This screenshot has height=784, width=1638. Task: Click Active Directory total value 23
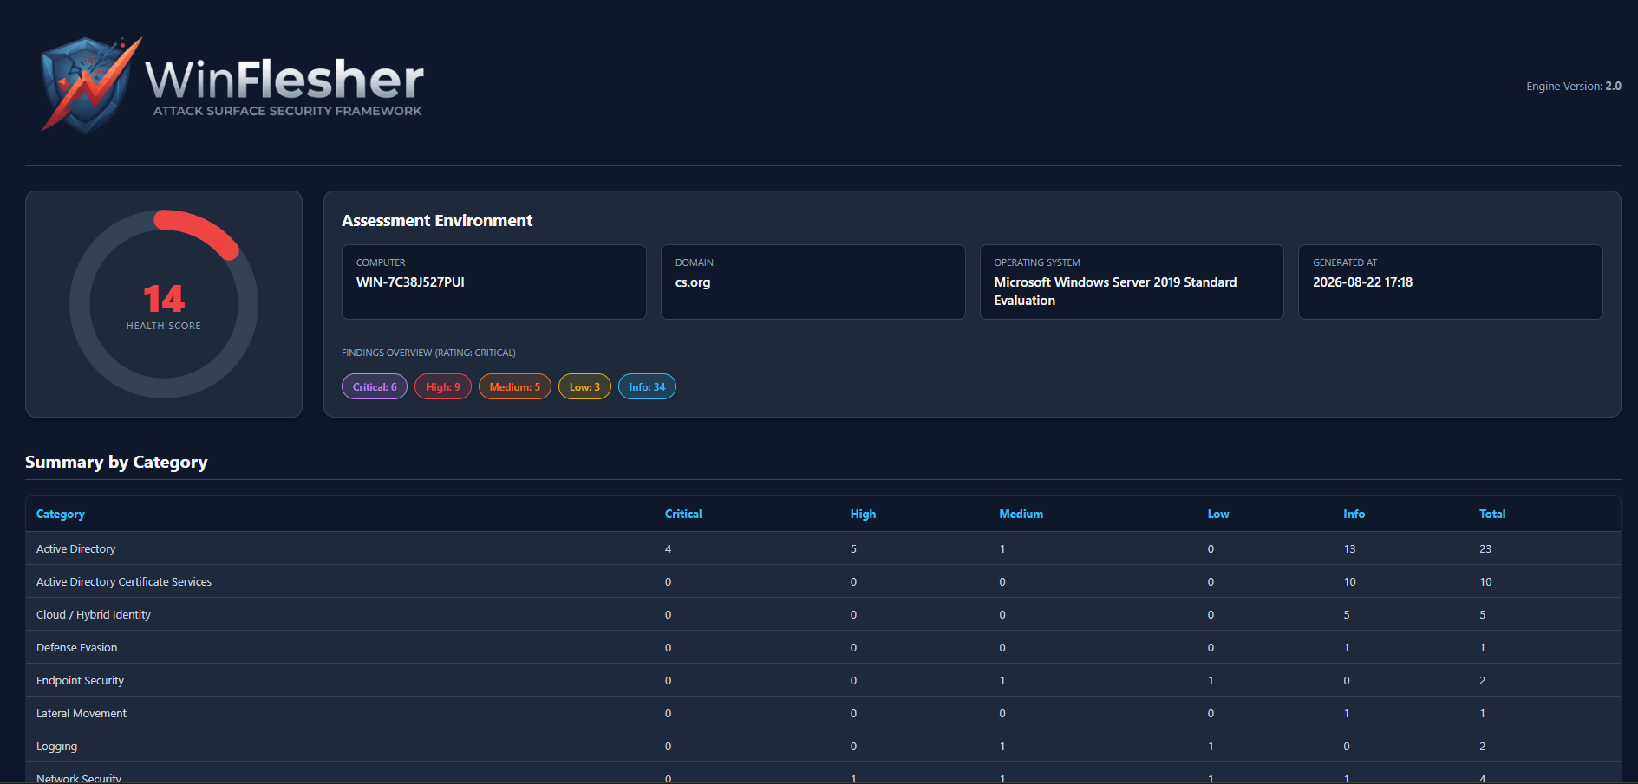(x=1485, y=548)
